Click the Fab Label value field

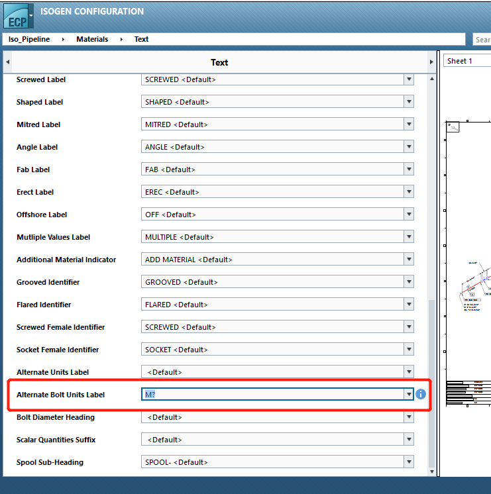click(x=273, y=170)
